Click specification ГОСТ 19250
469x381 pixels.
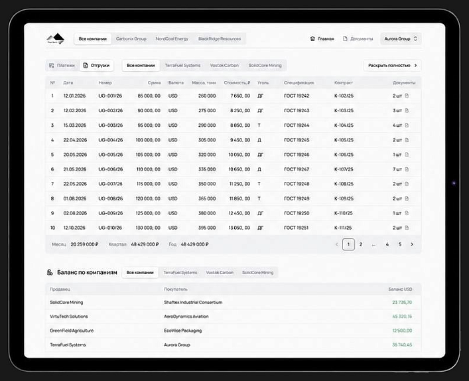297,213
